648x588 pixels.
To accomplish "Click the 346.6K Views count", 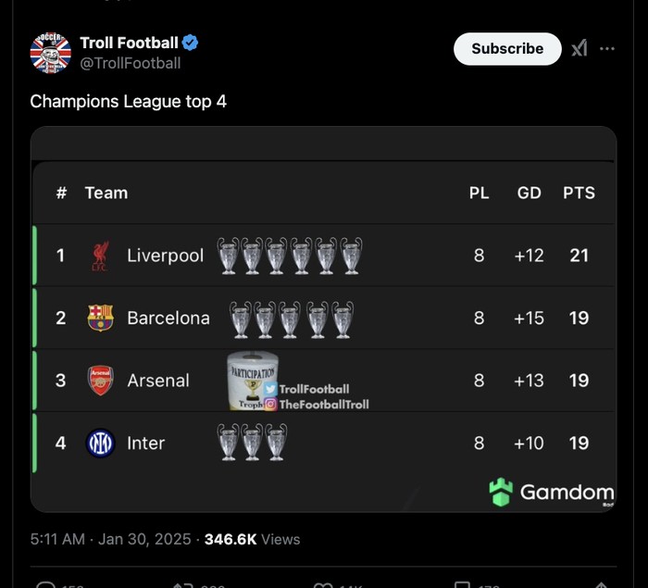I will click(x=252, y=539).
